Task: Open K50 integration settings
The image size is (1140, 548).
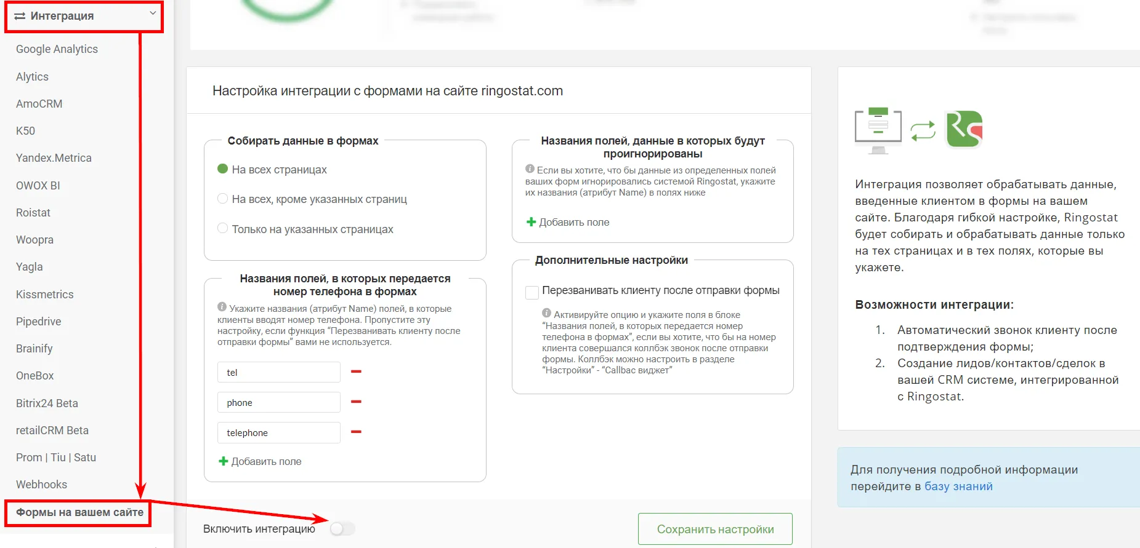Action: click(x=25, y=131)
